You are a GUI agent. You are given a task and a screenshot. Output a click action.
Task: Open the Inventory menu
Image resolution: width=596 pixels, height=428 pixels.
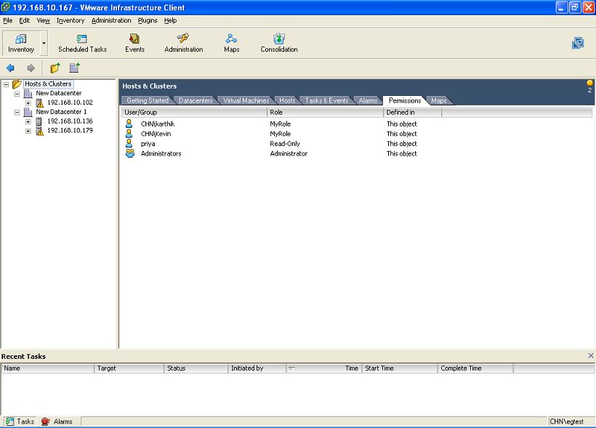(x=71, y=20)
